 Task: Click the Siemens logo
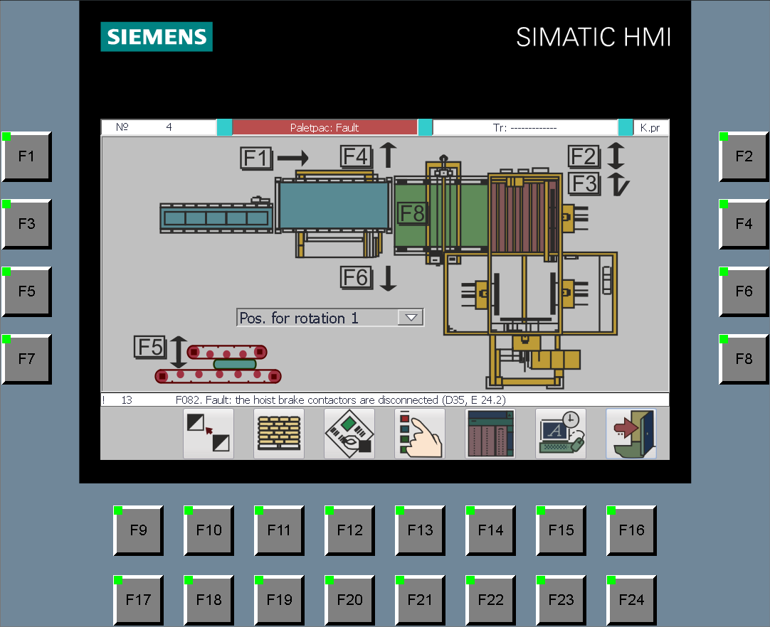[157, 37]
